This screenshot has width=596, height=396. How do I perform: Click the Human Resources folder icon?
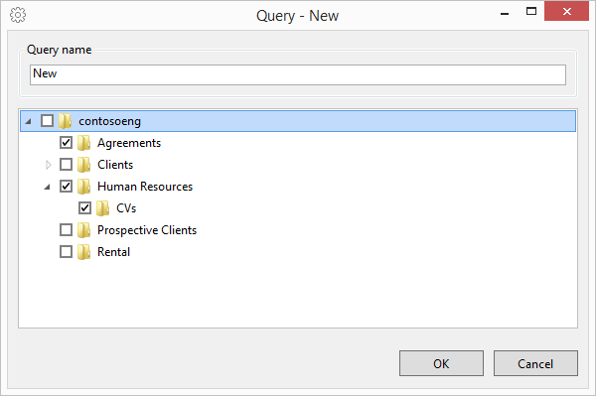point(84,187)
